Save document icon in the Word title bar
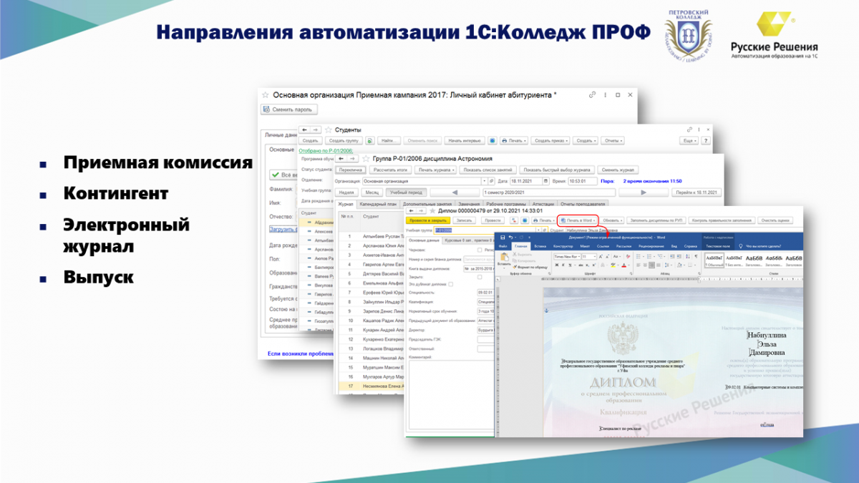The width and height of the screenshot is (859, 483). point(503,237)
